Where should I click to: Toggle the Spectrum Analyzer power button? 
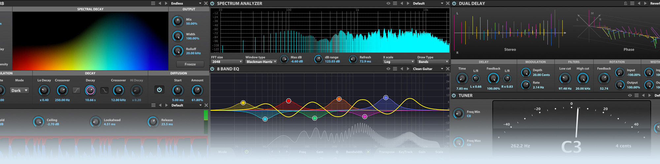point(212,3)
